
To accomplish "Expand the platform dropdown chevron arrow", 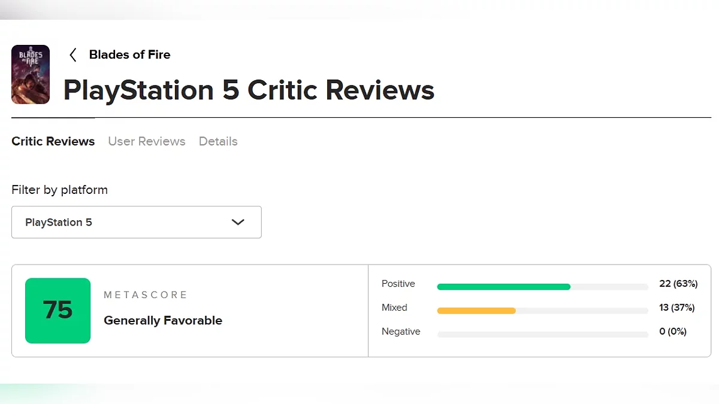I will pyautogui.click(x=238, y=222).
